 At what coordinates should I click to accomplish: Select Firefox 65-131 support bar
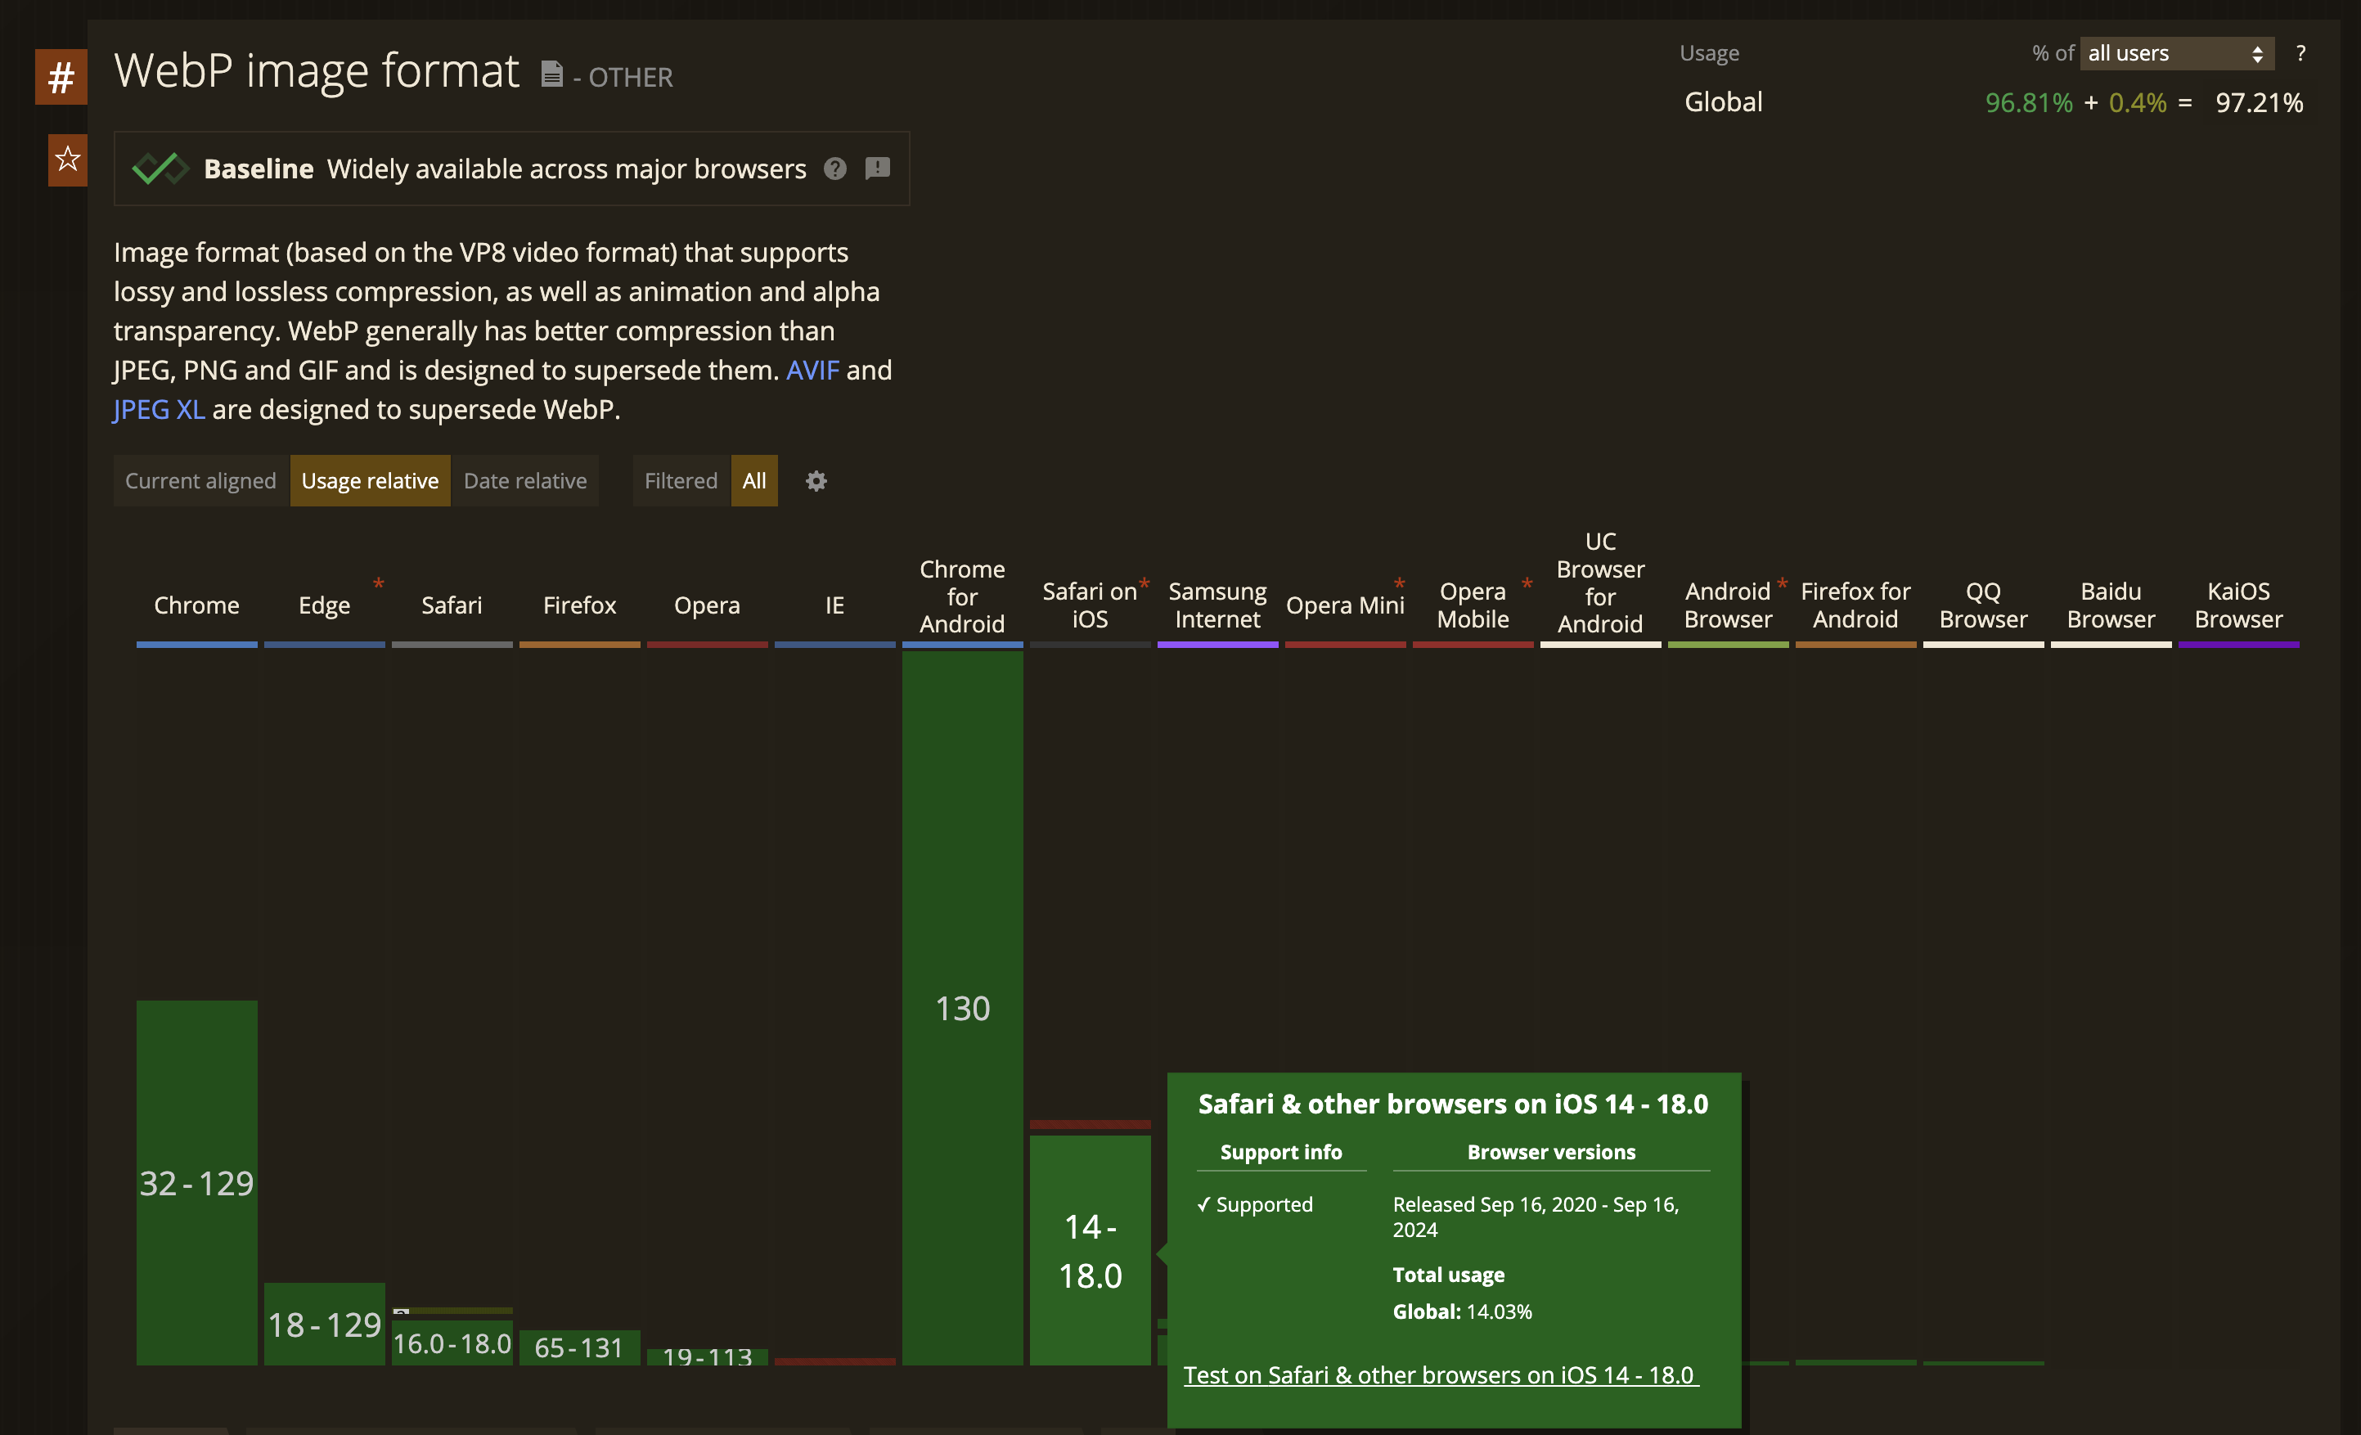tap(578, 1347)
